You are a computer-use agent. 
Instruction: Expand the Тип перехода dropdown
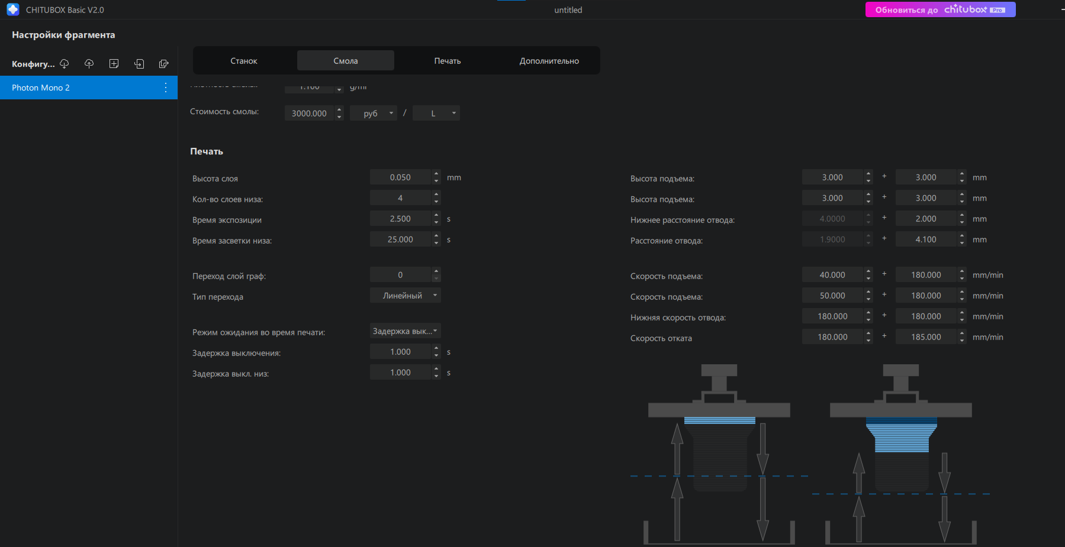click(406, 296)
